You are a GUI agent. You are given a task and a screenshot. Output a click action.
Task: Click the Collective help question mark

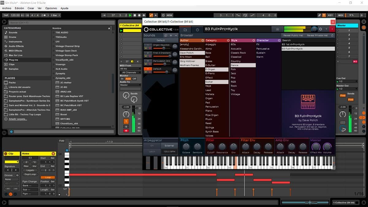pos(327,29)
